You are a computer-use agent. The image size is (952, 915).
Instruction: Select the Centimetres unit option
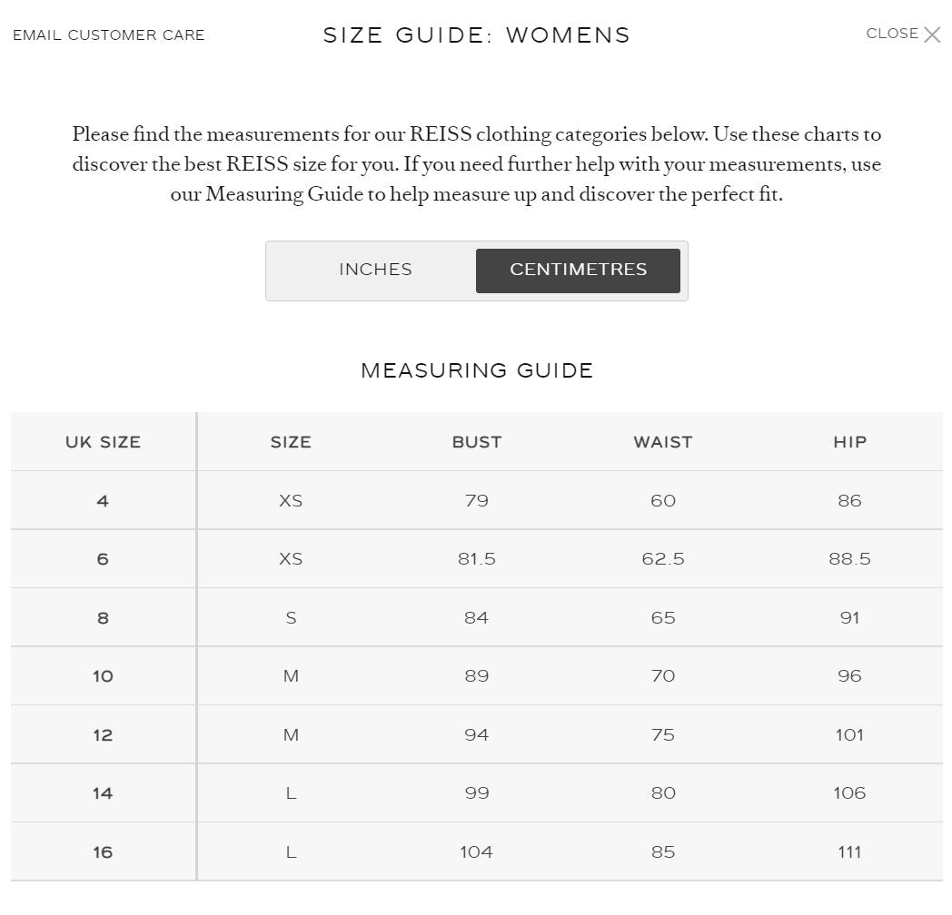578,270
